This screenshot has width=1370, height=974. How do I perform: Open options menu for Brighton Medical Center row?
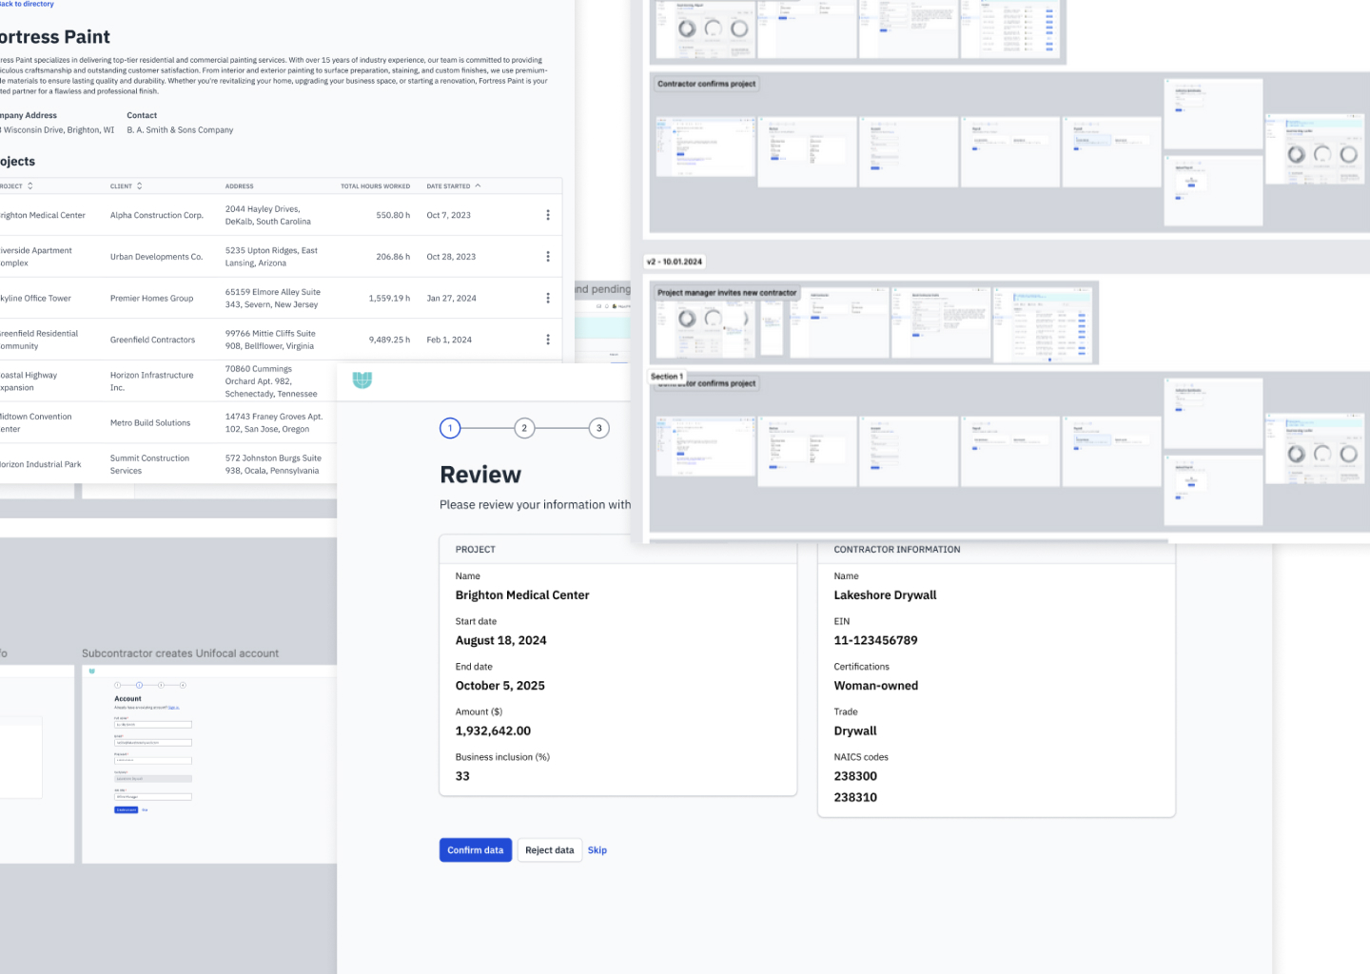[547, 215]
